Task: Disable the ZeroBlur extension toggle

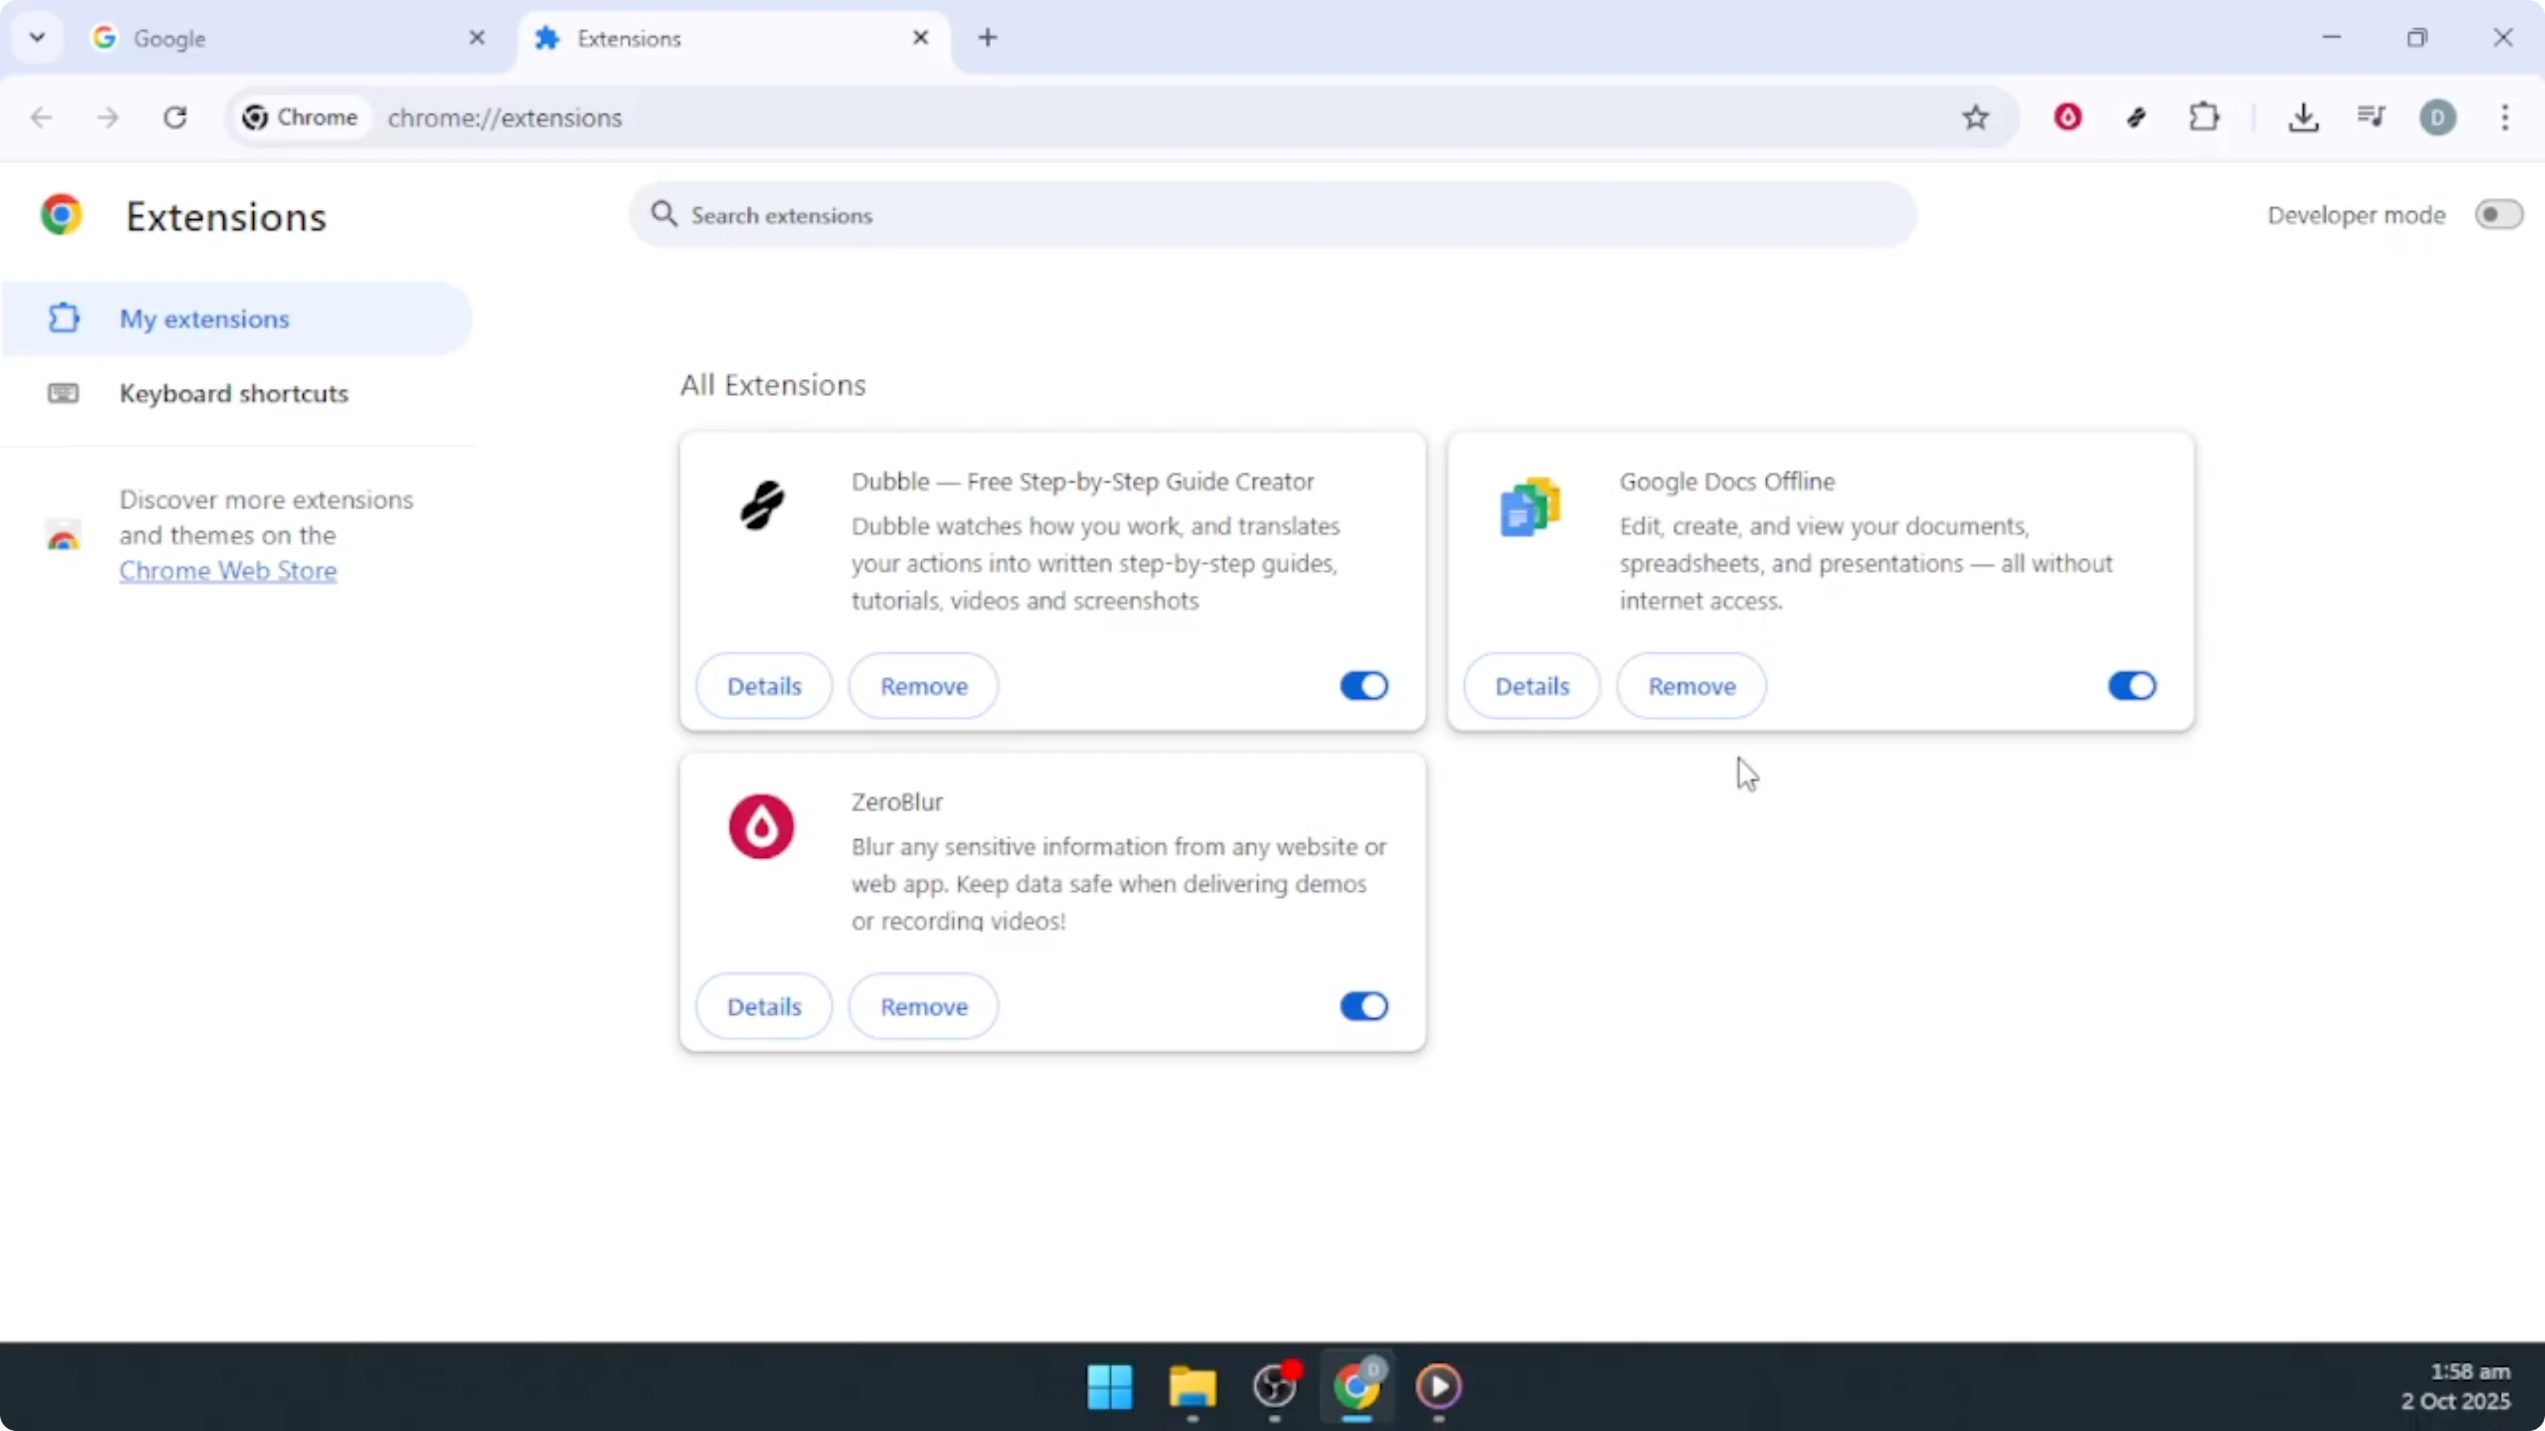Action: (1363, 1007)
